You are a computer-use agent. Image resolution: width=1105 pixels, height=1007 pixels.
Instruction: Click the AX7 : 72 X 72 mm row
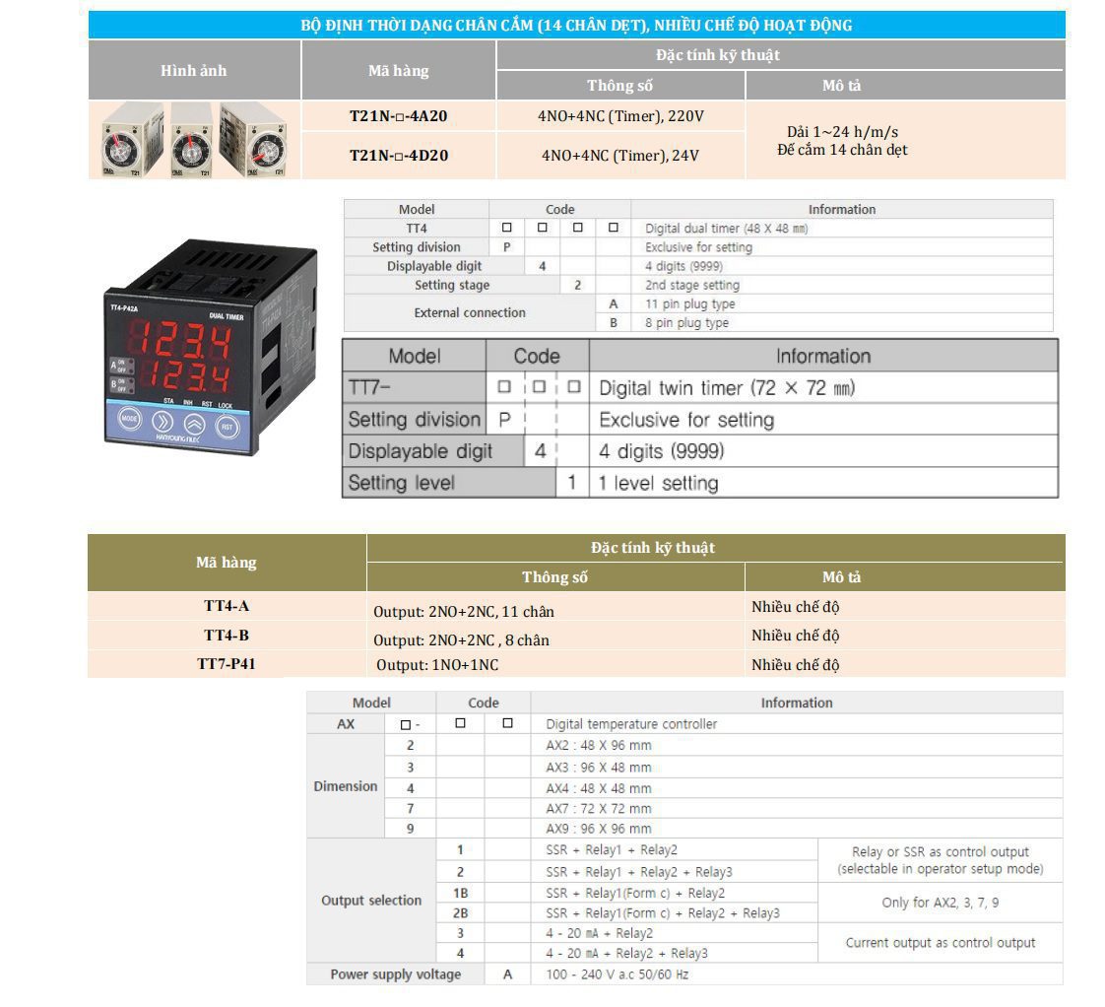click(x=599, y=808)
